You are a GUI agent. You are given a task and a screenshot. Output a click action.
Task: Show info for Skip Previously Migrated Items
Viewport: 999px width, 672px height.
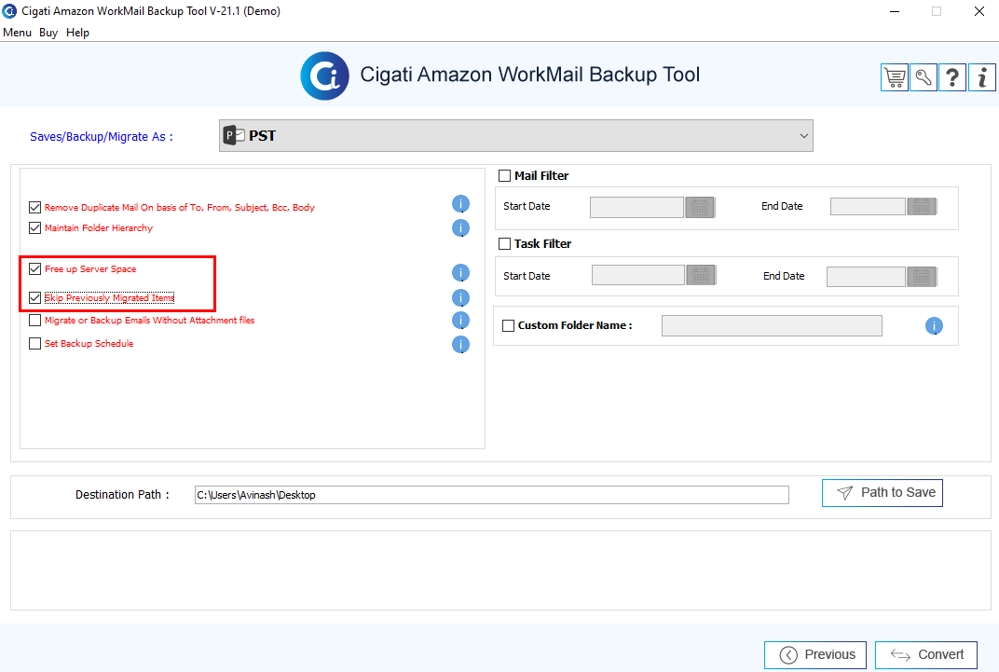click(x=460, y=298)
